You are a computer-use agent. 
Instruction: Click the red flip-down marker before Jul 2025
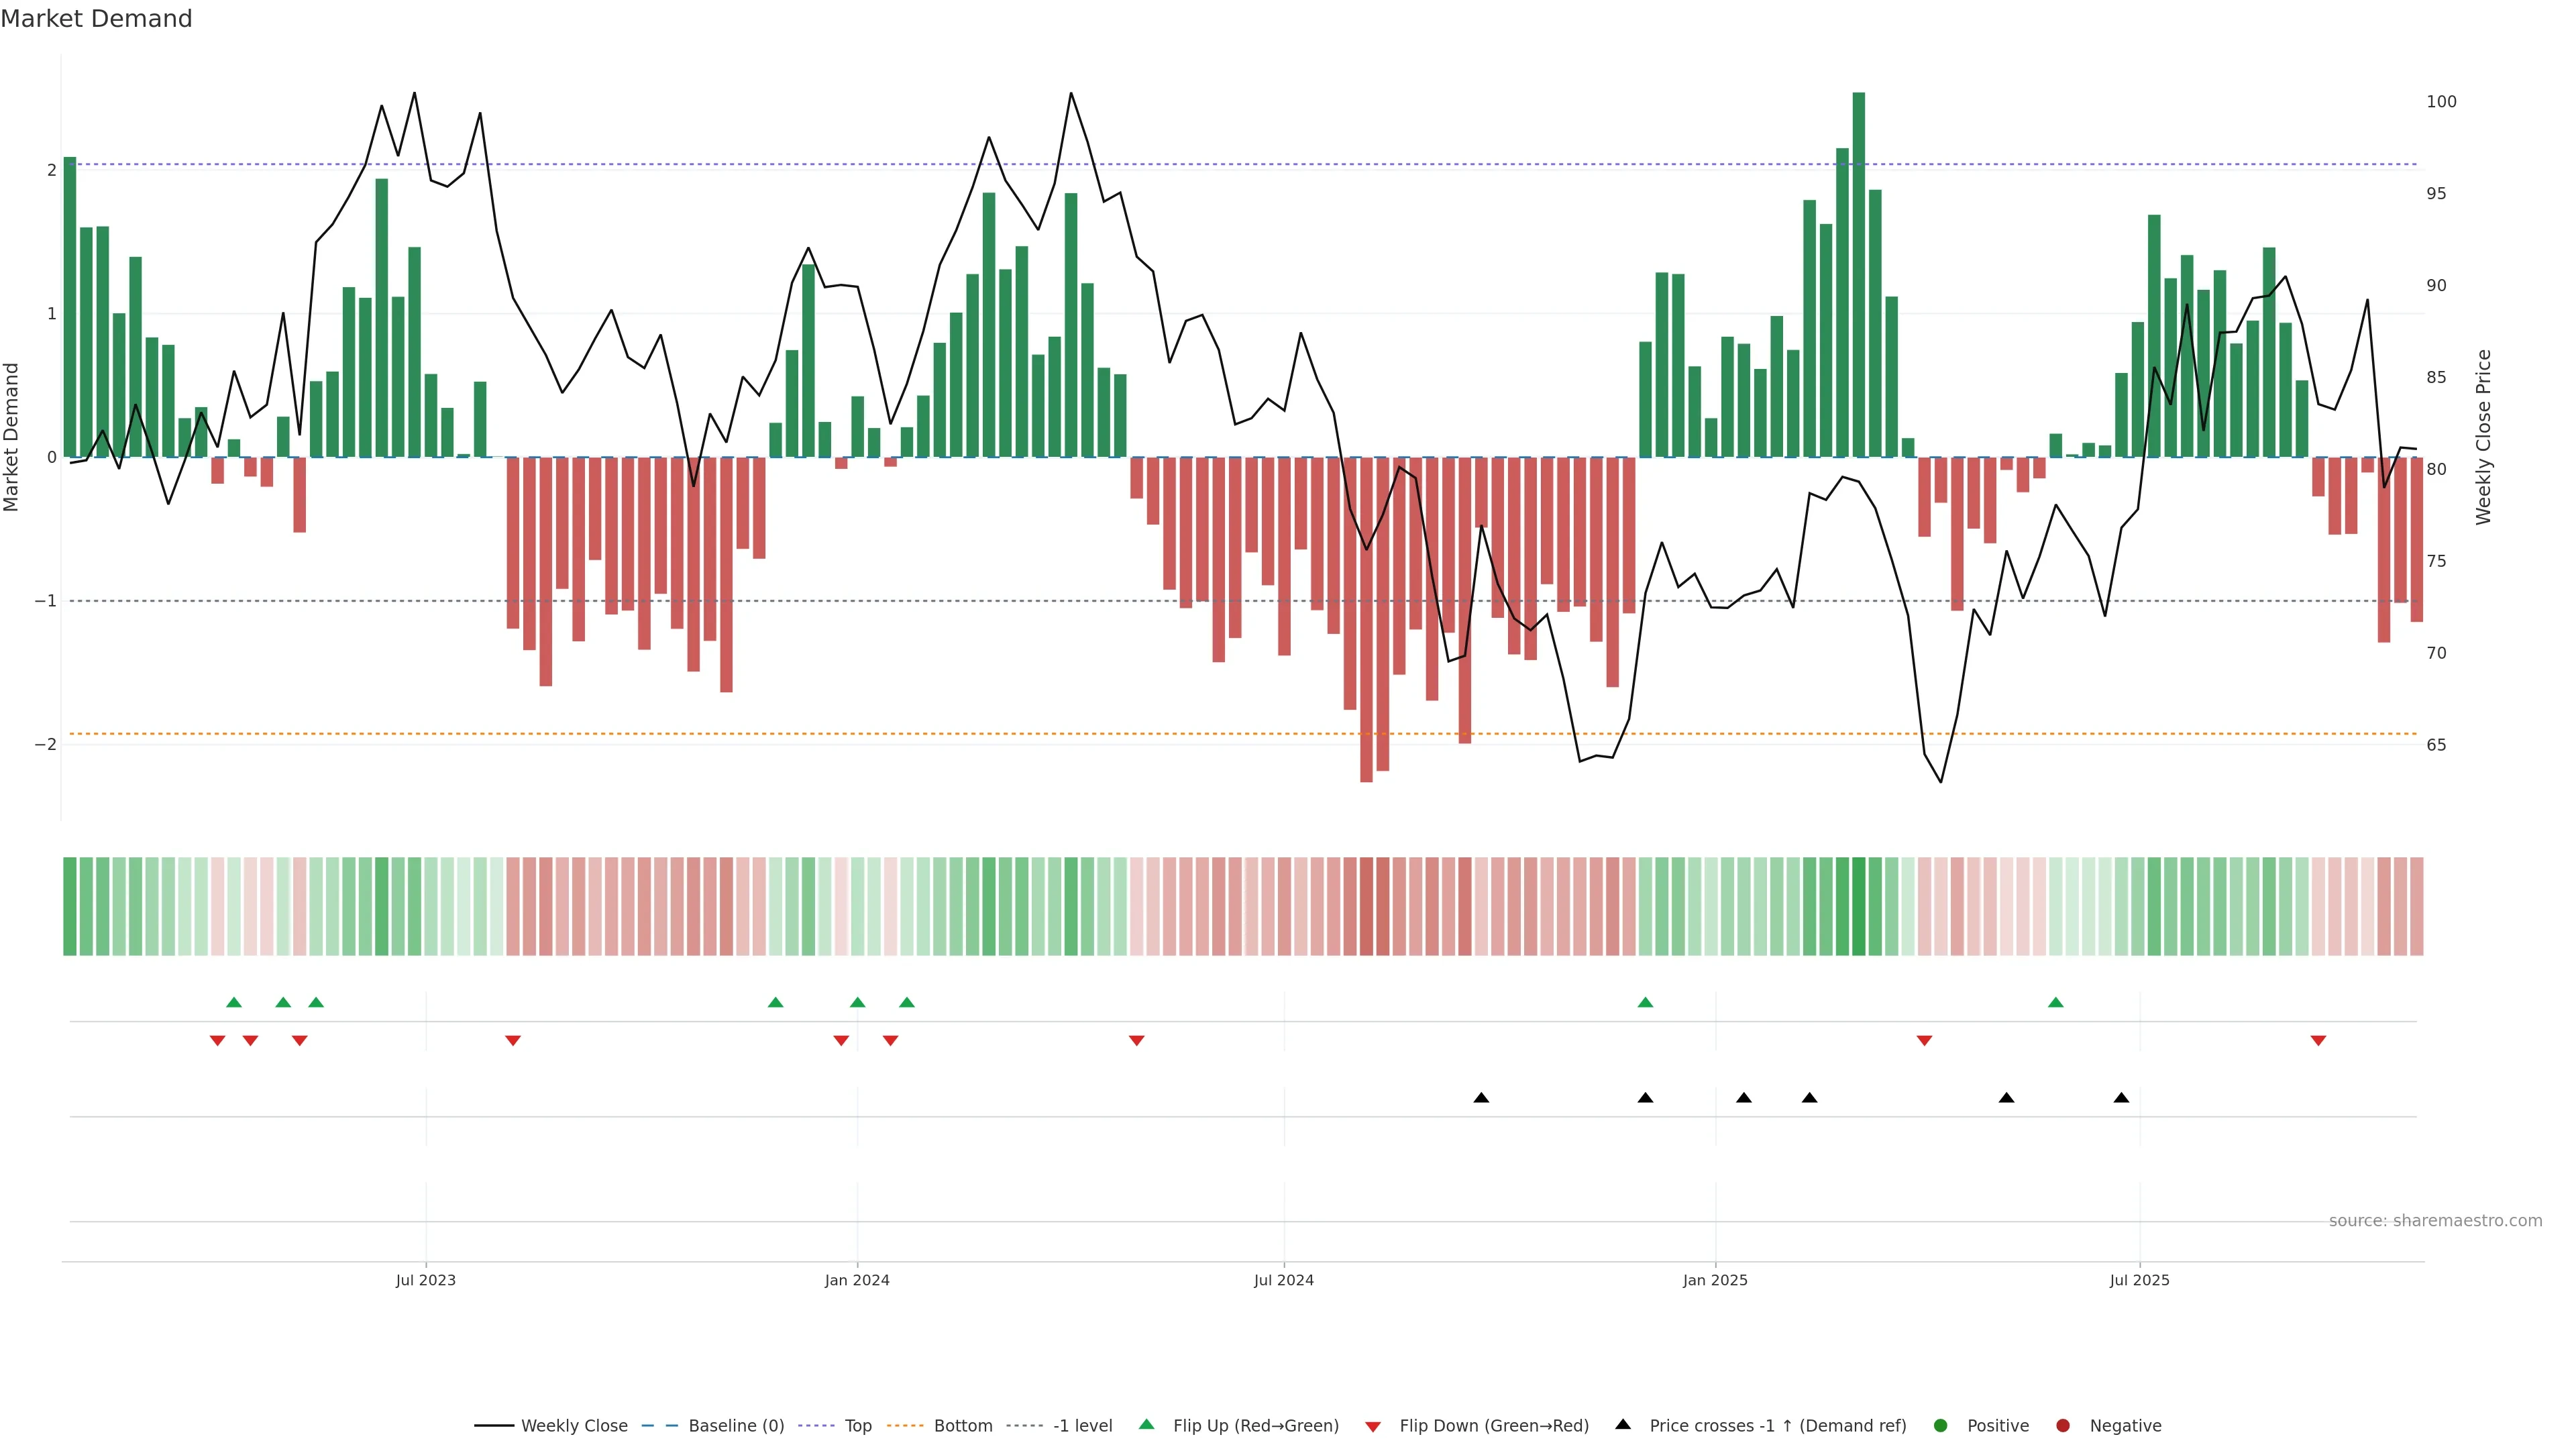click(1924, 1041)
